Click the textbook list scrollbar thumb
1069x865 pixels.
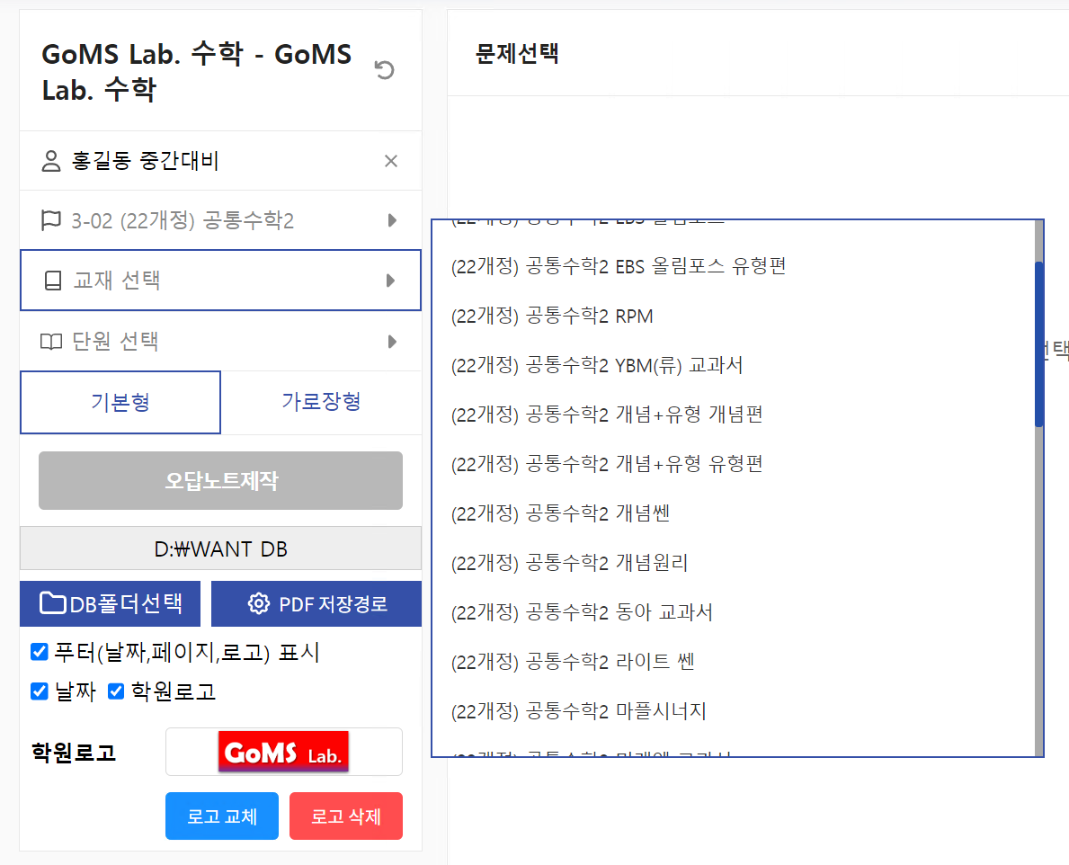point(1039,344)
